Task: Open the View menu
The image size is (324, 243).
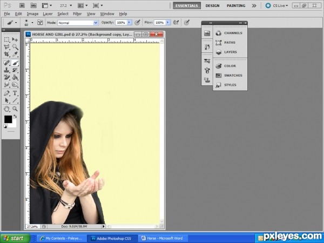Action: click(x=91, y=14)
